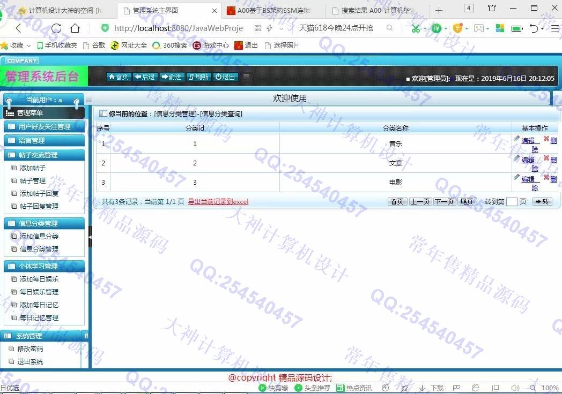Click the 退出 logout toolbar button
The height and width of the screenshot is (394, 562).
(x=226, y=77)
